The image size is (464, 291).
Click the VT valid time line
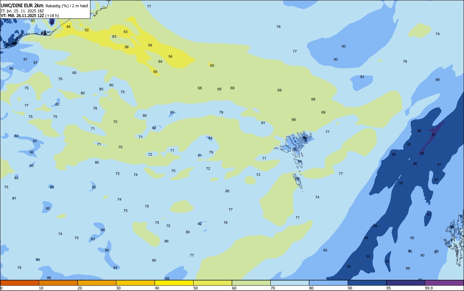30,16
